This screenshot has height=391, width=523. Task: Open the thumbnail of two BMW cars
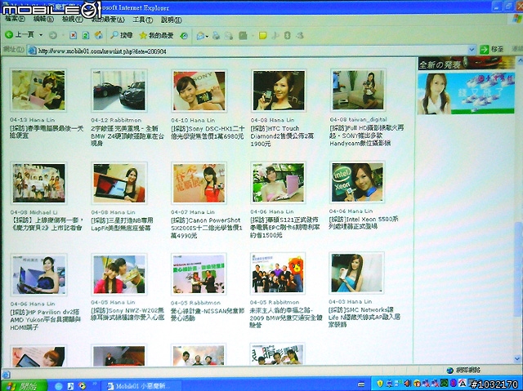119,91
